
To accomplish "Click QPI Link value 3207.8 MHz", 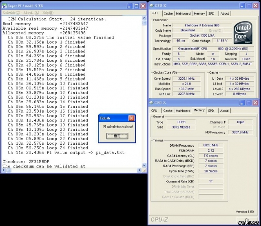I will point(186,94).
